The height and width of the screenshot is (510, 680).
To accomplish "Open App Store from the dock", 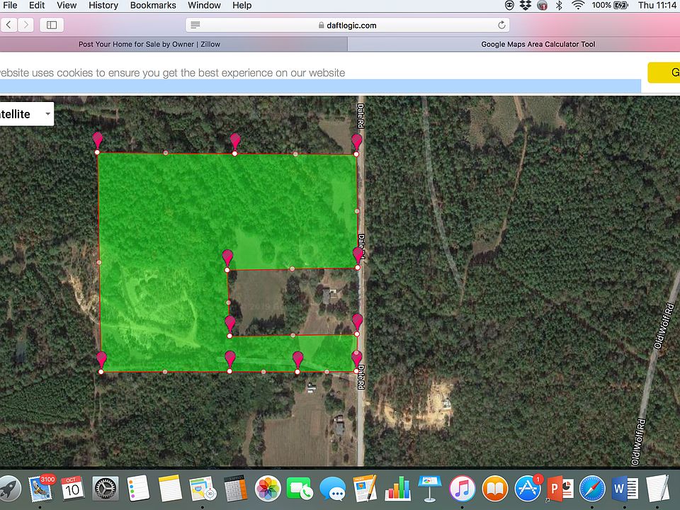I will coord(527,489).
